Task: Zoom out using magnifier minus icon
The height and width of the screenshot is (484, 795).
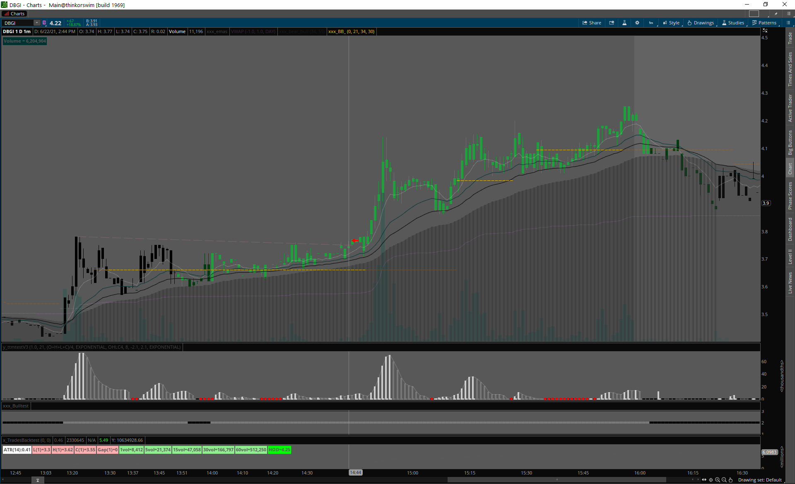Action: [724, 480]
